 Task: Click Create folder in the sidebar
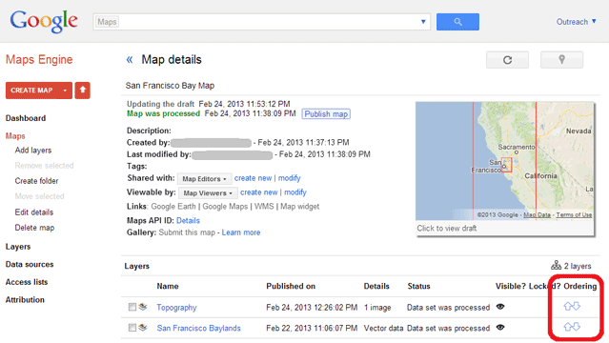click(36, 181)
